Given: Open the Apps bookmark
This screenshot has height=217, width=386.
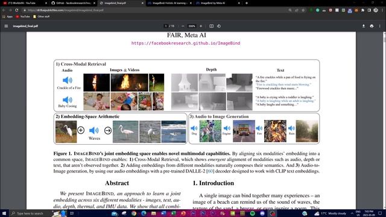Looking at the screenshot, I should point(7,16).
